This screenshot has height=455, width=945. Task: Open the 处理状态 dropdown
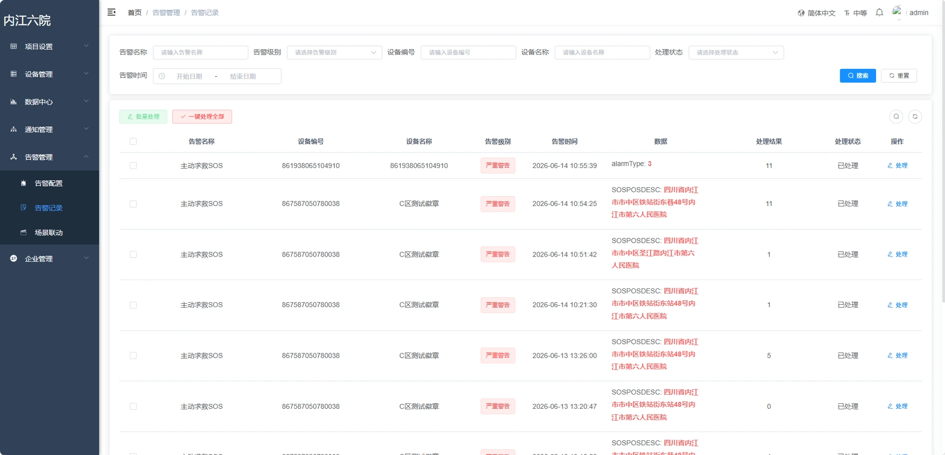coord(736,53)
